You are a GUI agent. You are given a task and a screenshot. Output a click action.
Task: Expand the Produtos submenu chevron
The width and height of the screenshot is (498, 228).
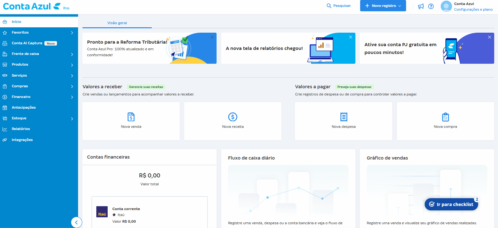[72, 65]
